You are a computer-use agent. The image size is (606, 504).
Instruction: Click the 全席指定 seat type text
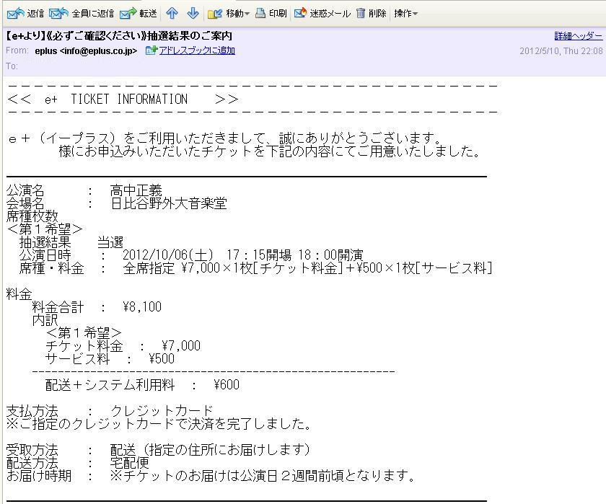click(x=149, y=268)
